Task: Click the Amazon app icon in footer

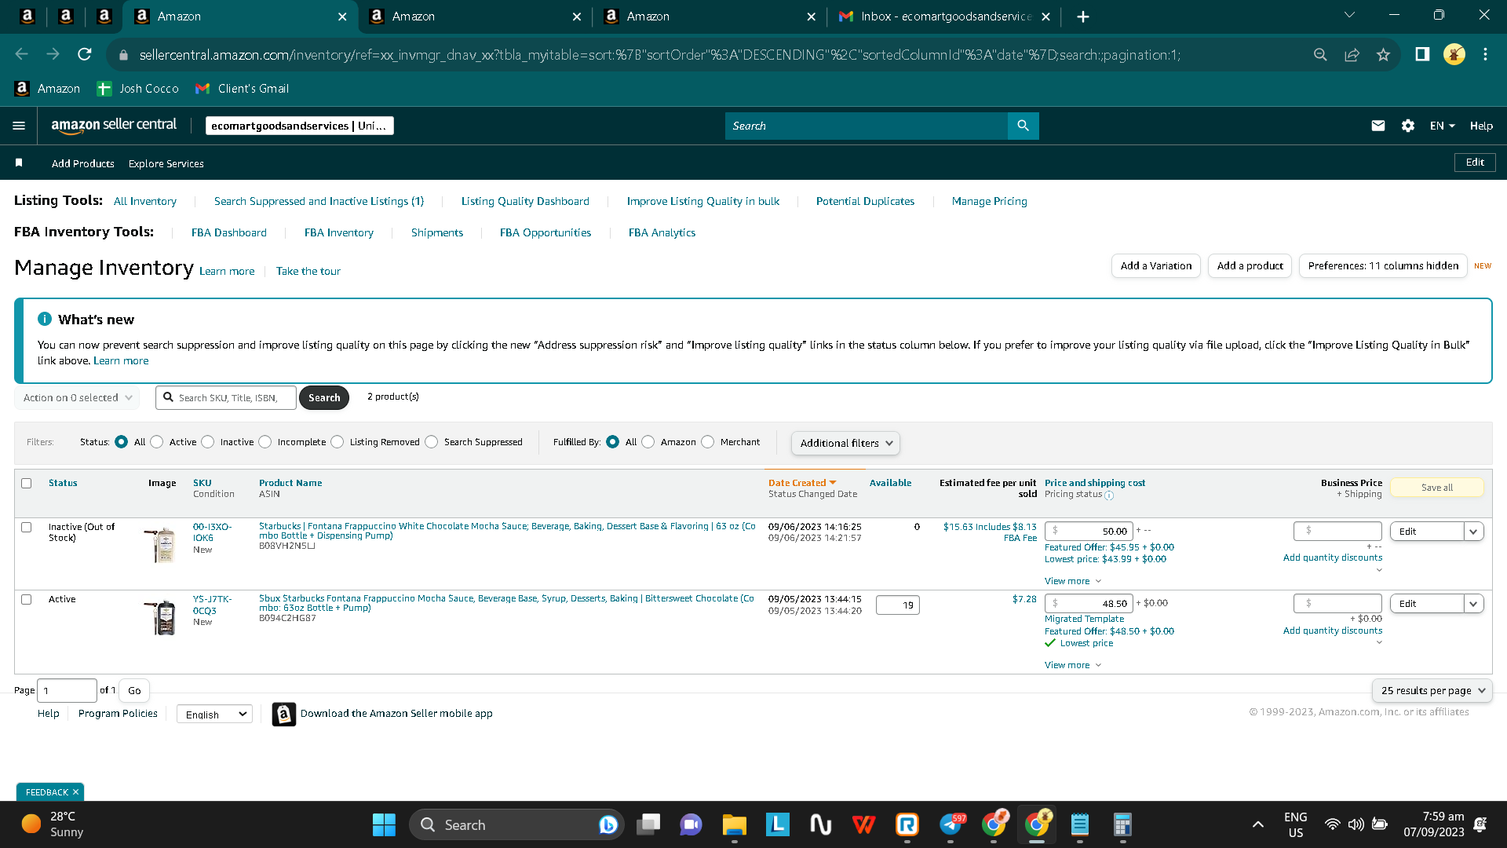Action: click(284, 714)
